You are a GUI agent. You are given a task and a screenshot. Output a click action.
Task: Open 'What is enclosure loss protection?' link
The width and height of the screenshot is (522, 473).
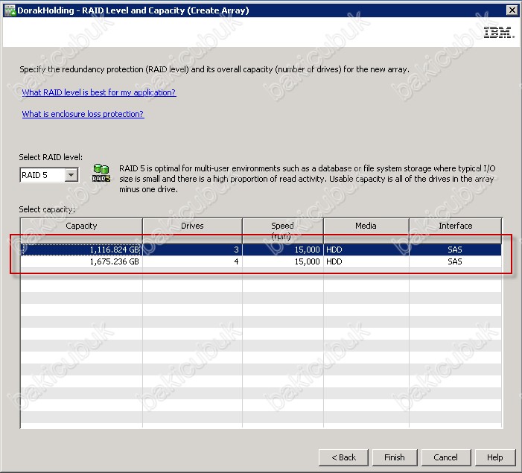pos(83,114)
